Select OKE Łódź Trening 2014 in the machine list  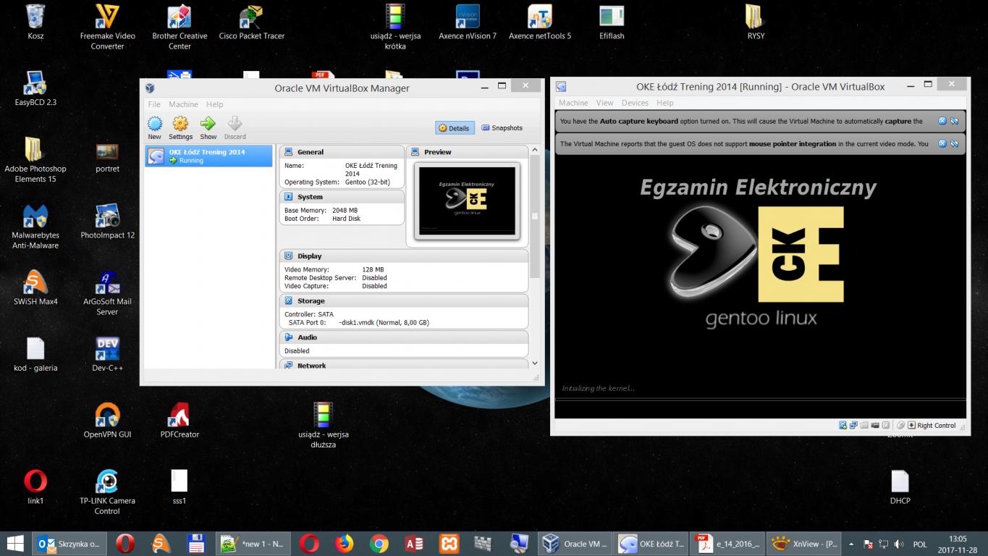pyautogui.click(x=209, y=156)
